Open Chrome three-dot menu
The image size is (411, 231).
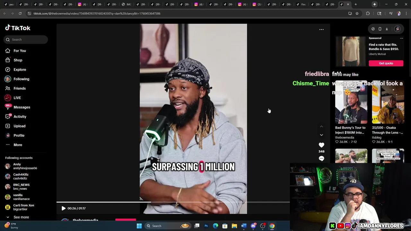pos(407,13)
